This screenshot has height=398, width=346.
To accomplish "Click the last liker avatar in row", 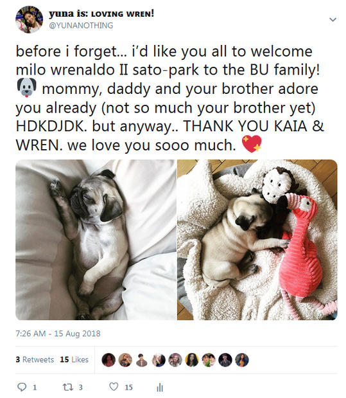I will coord(242,360).
